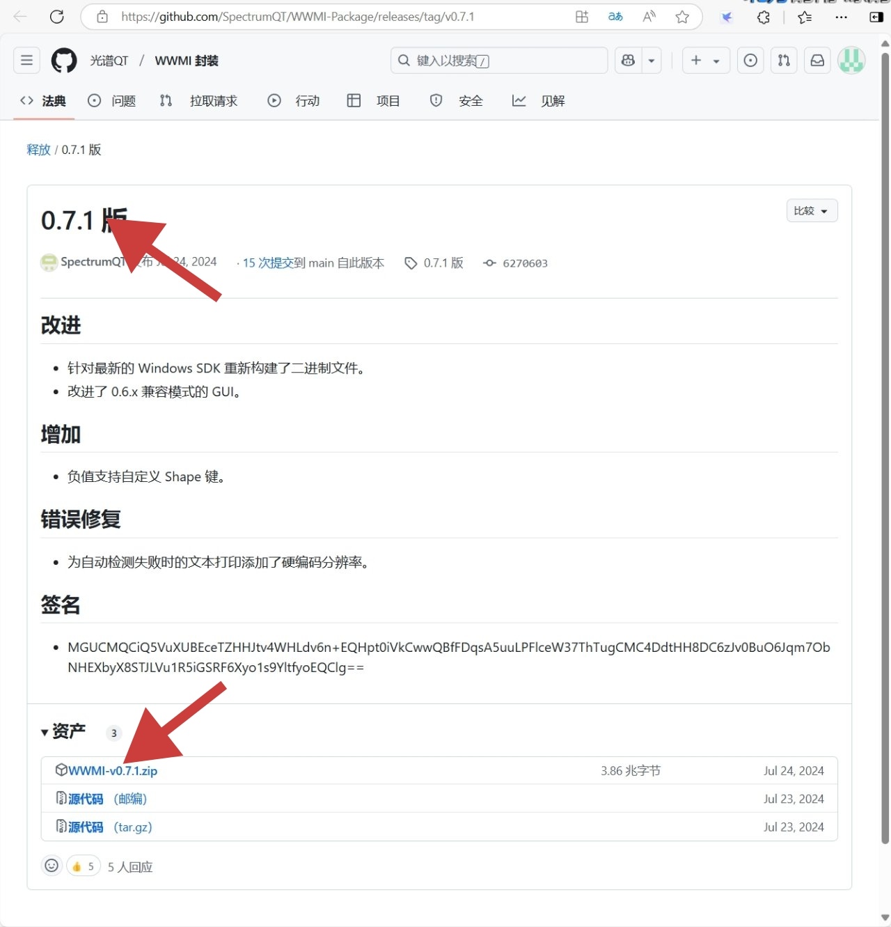Click the Jul 24, 2024 asset date
Screen dimensions: 891x927
pyautogui.click(x=794, y=771)
